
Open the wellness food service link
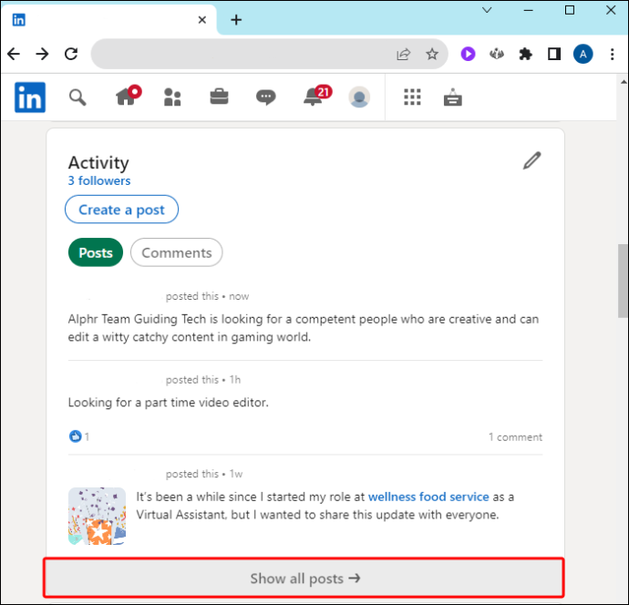point(428,497)
